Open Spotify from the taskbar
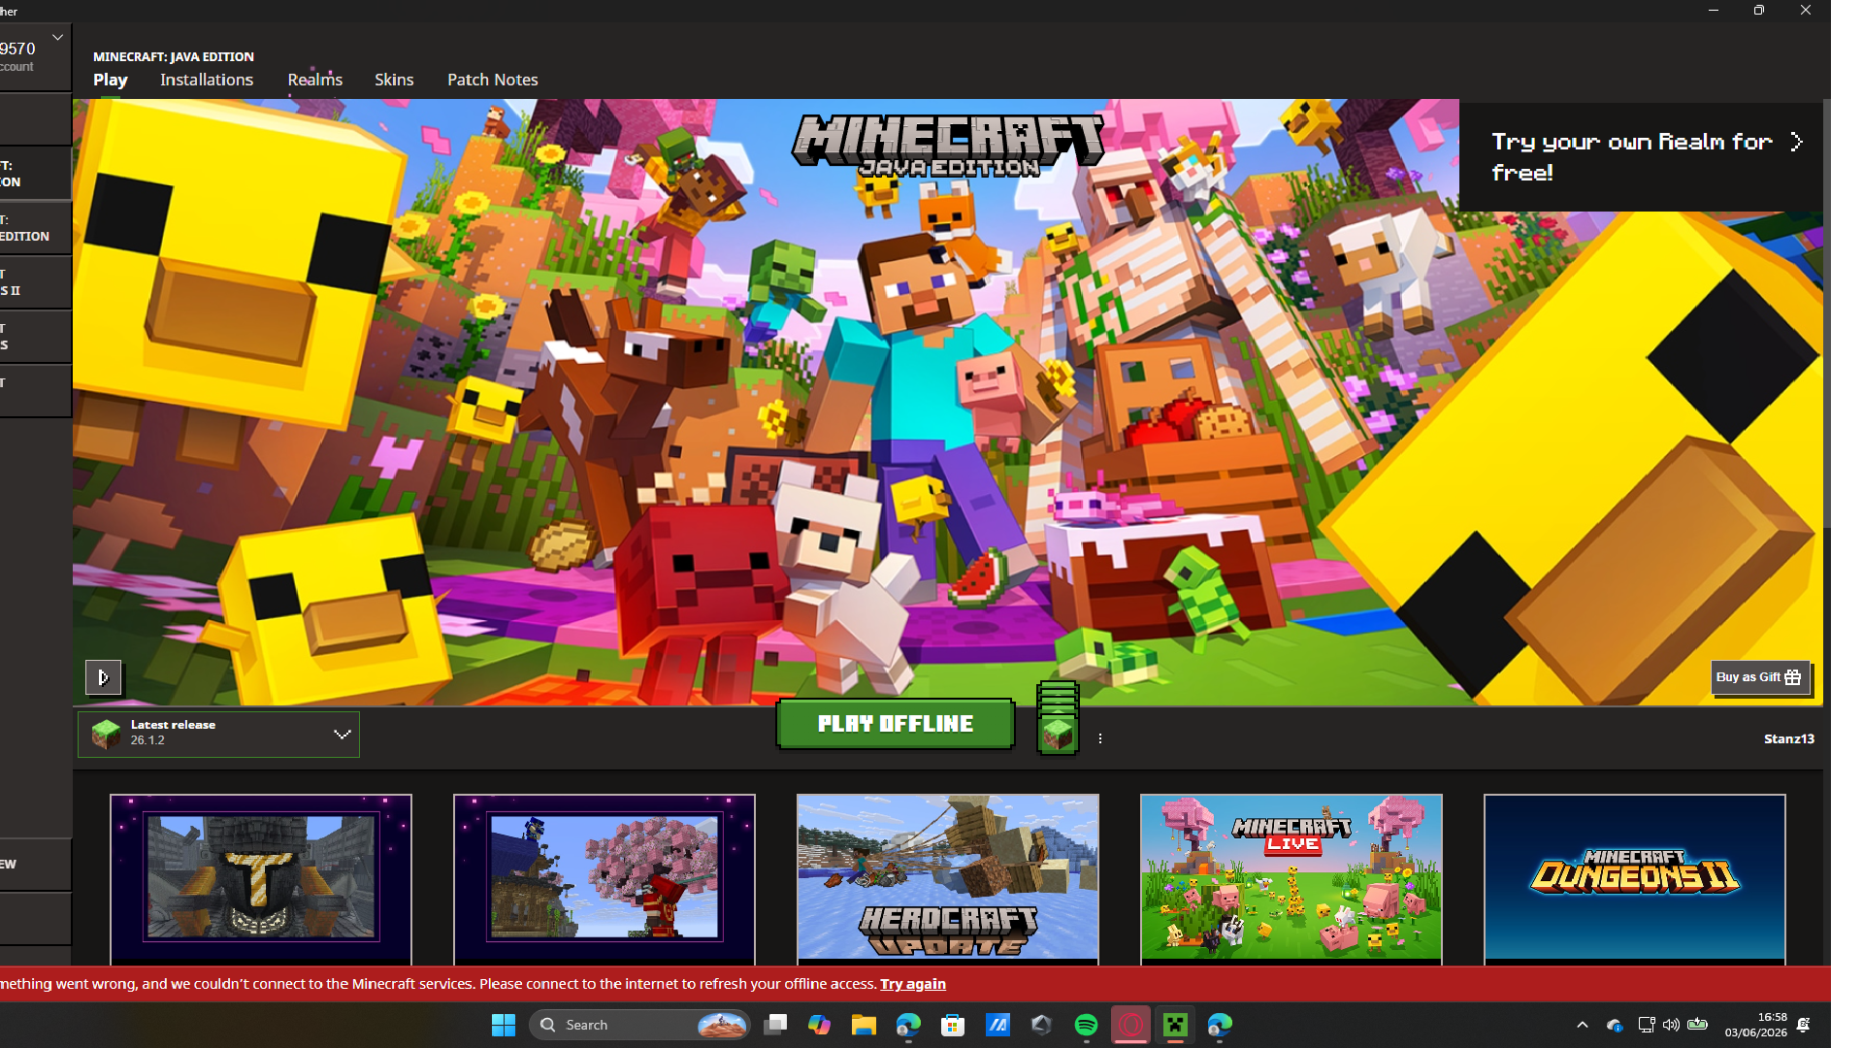This screenshot has height=1048, width=1863. (x=1086, y=1025)
